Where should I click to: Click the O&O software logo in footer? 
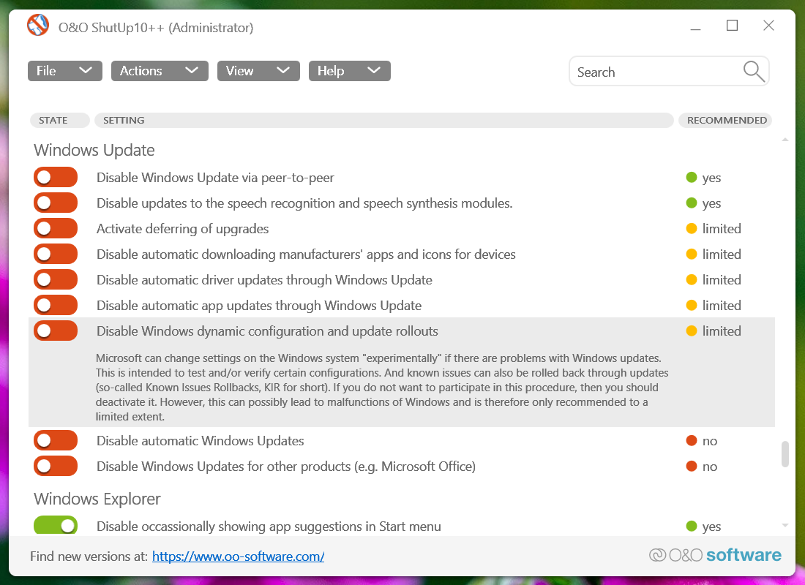click(x=715, y=556)
